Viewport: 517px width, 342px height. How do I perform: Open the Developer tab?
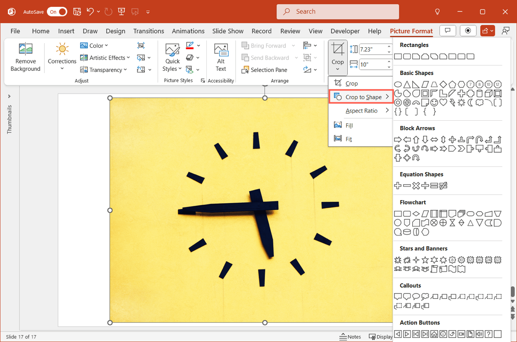point(345,31)
